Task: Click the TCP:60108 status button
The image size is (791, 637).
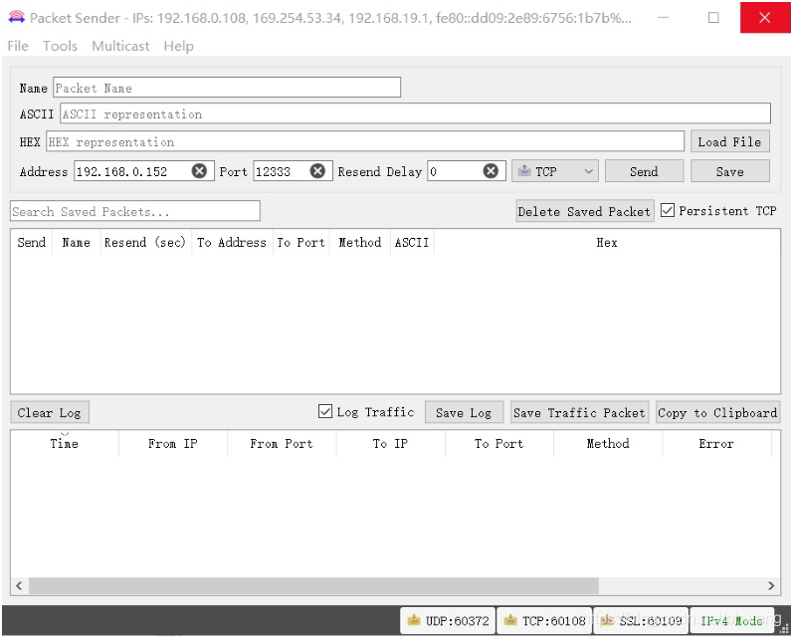Action: [544, 620]
